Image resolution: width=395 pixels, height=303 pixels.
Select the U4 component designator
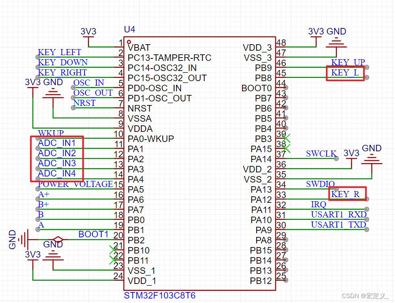coord(130,30)
